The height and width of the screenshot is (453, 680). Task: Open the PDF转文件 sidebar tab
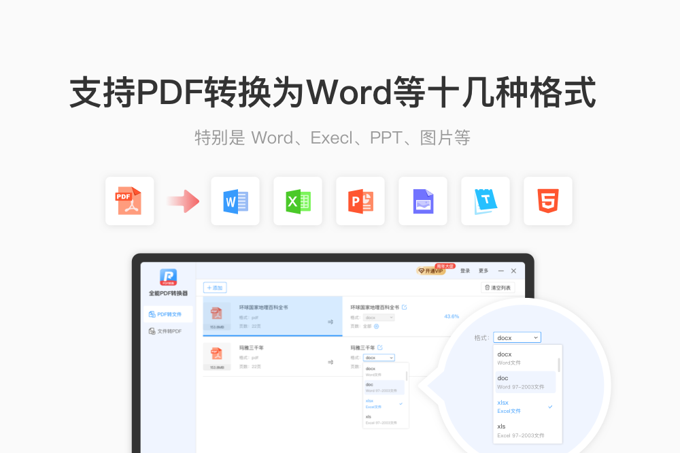(x=168, y=314)
